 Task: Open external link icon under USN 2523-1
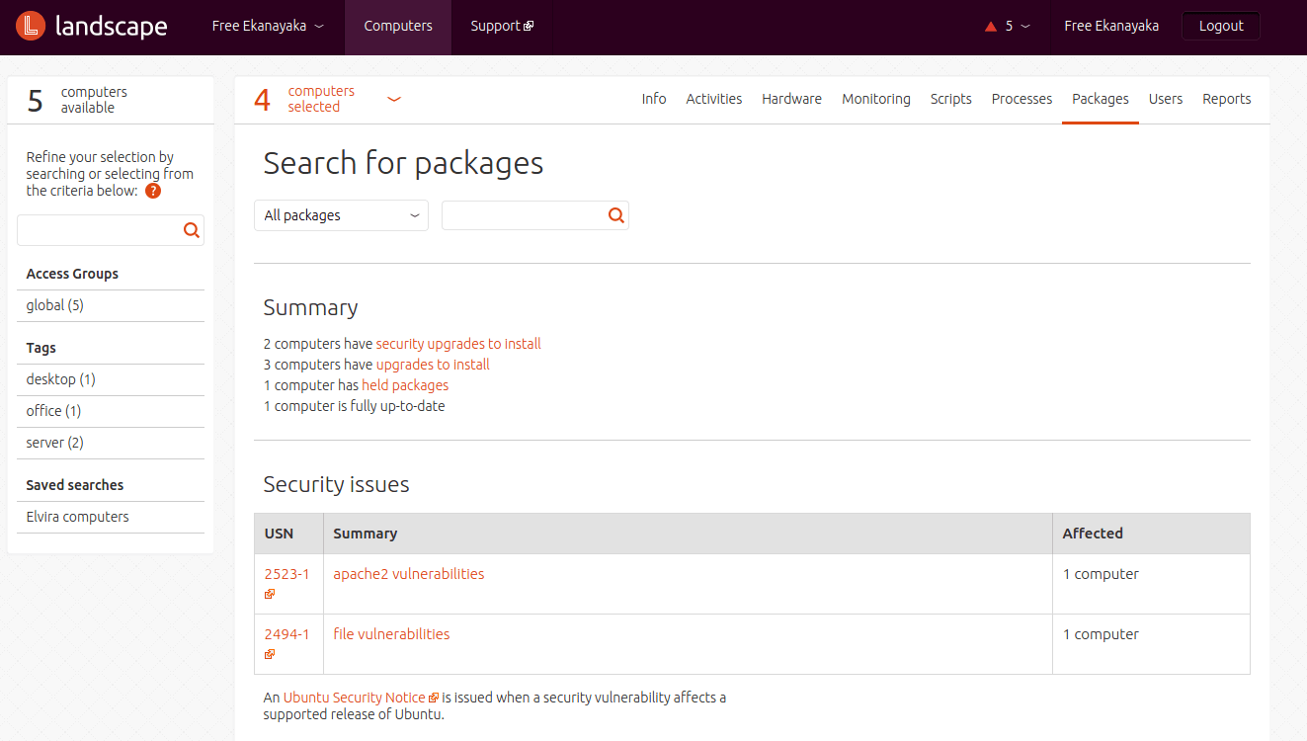click(270, 595)
